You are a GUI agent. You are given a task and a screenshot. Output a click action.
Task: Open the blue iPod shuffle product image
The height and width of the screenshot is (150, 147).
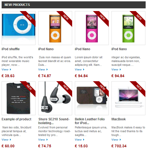[x=19, y=28]
